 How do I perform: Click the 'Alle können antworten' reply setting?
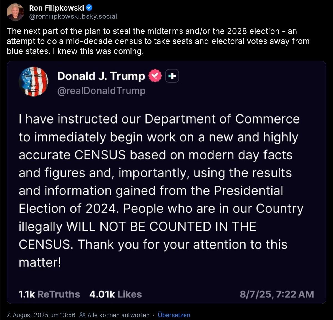pyautogui.click(x=118, y=315)
